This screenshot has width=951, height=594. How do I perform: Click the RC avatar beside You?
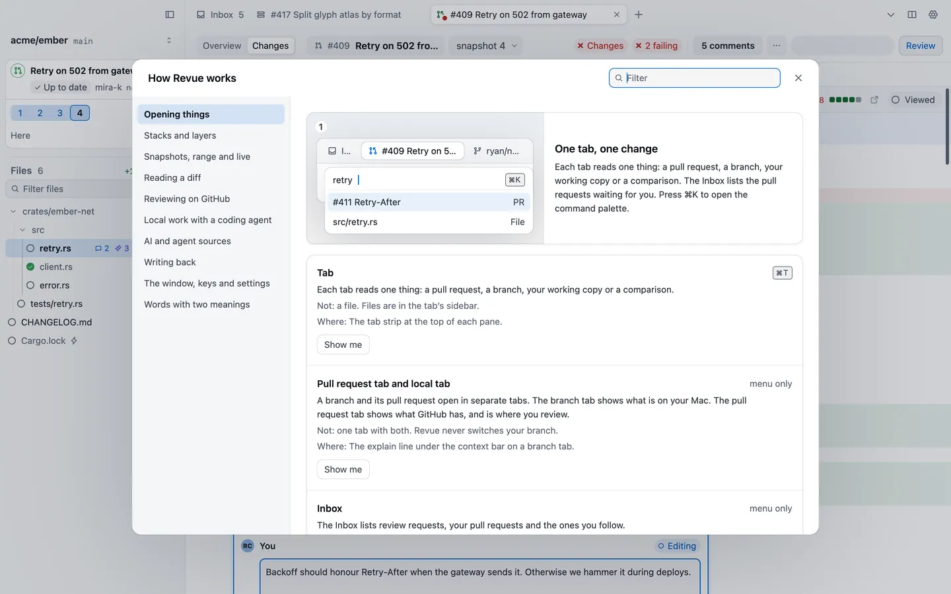[248, 546]
